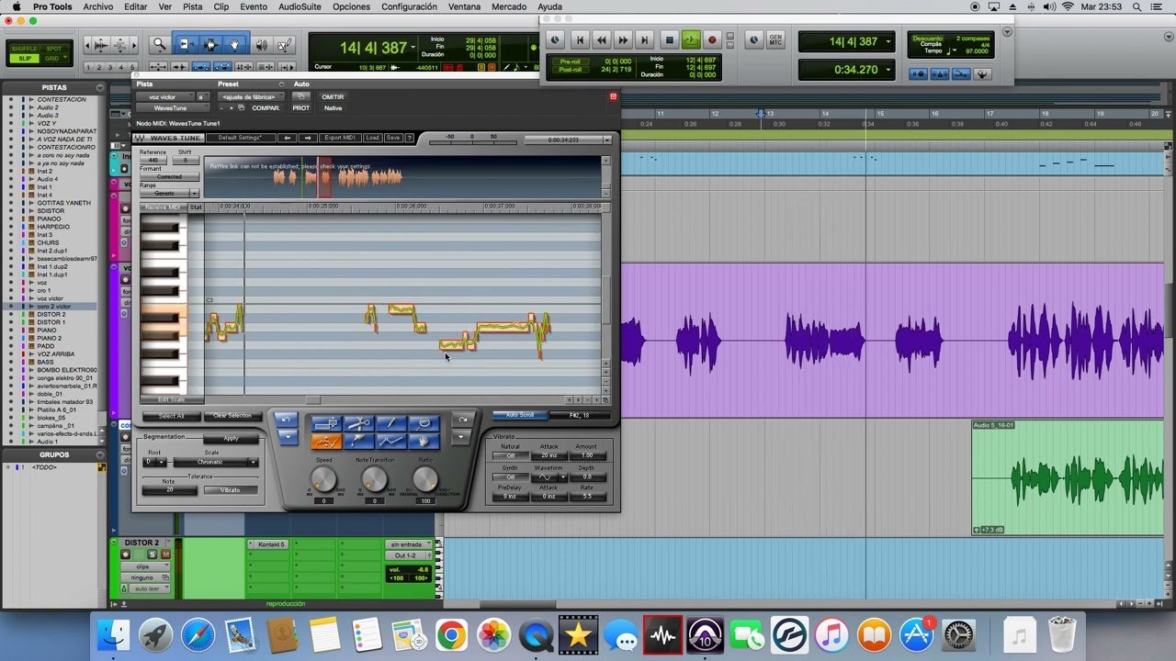Screen dimensions: 1176x661
Task: Adjust the Note Transition knob
Action: pyautogui.click(x=374, y=478)
